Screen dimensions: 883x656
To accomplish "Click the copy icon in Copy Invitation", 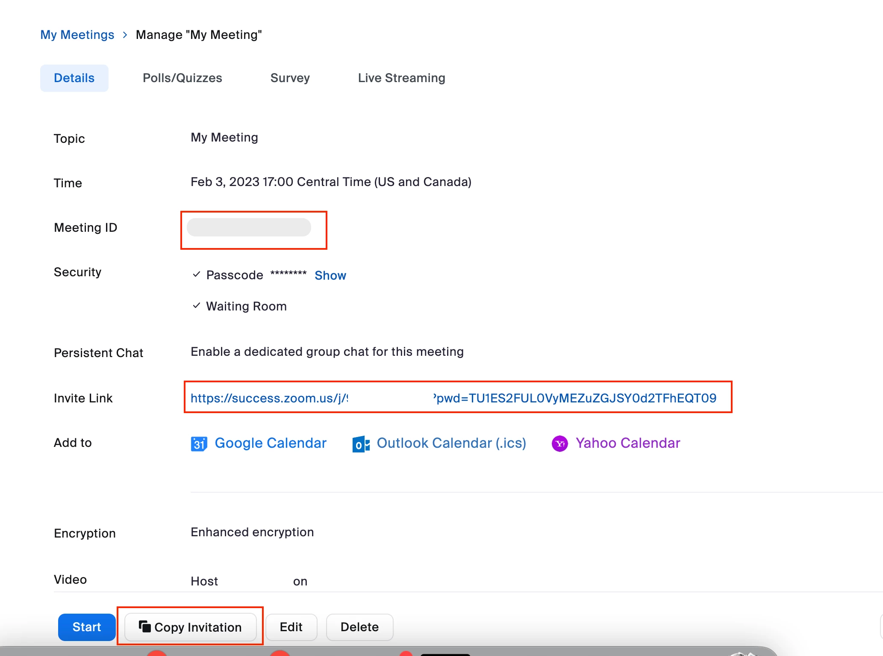I will 145,626.
